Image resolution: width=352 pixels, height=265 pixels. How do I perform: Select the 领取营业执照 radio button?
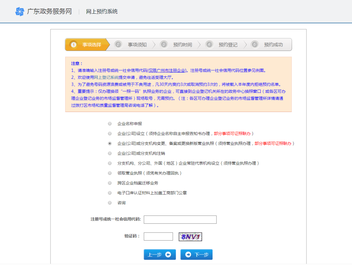[110, 173]
